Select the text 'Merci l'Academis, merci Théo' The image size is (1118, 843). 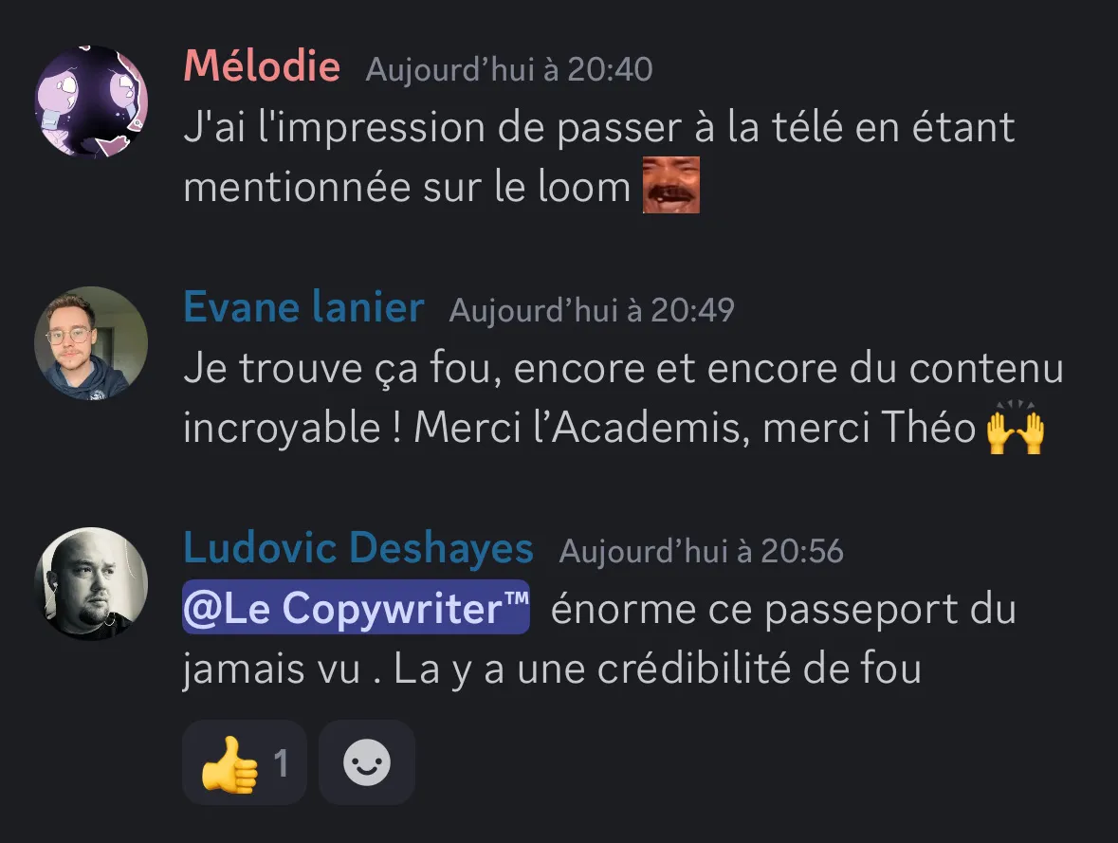pos(694,428)
